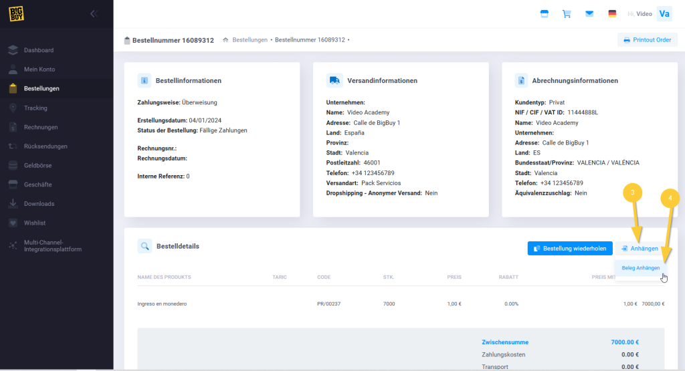Screen dimensions: 685x371
Task: Open Tracking section in sidebar
Action: coord(35,108)
